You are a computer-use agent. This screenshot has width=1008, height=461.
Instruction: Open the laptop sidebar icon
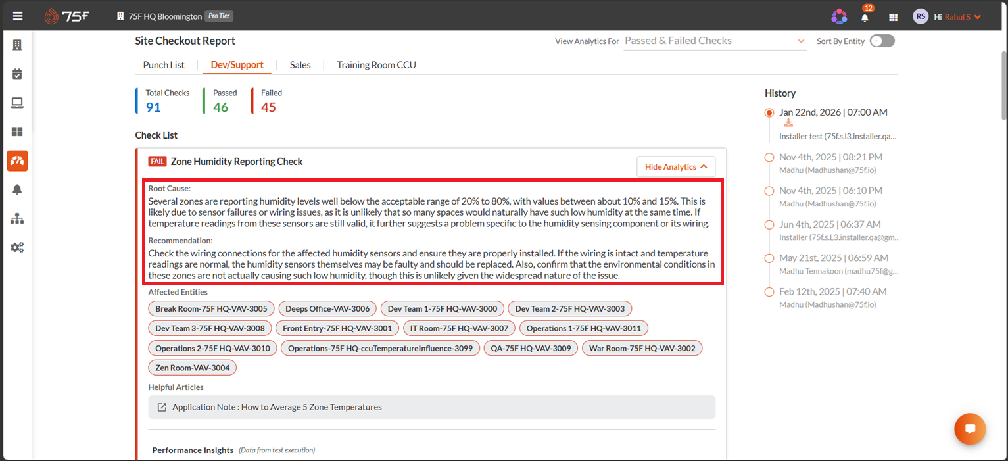17,103
